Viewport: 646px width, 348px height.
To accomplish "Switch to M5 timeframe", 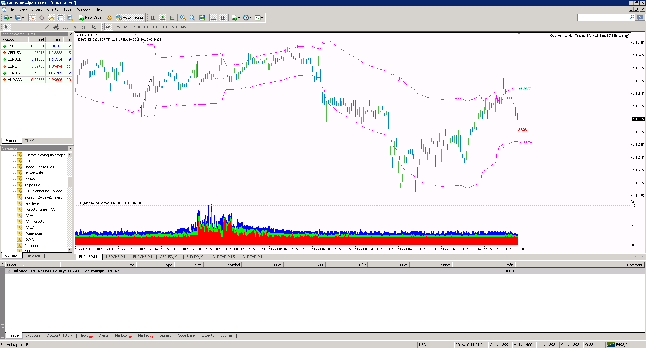I will click(x=118, y=27).
